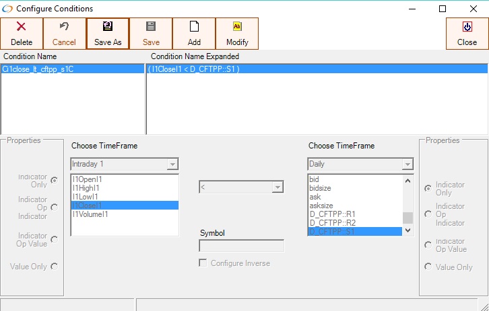Select left-side Indicator Op Value radio
The width and height of the screenshot is (489, 311).
[54, 240]
